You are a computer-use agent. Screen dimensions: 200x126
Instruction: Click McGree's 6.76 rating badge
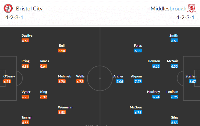click(138, 113)
